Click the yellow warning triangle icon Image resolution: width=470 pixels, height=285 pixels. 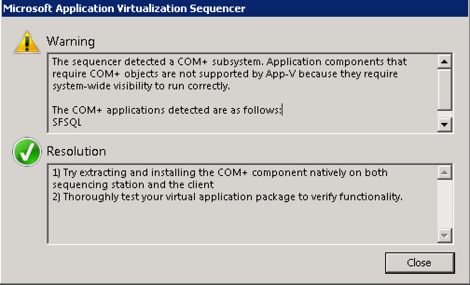[x=27, y=42]
